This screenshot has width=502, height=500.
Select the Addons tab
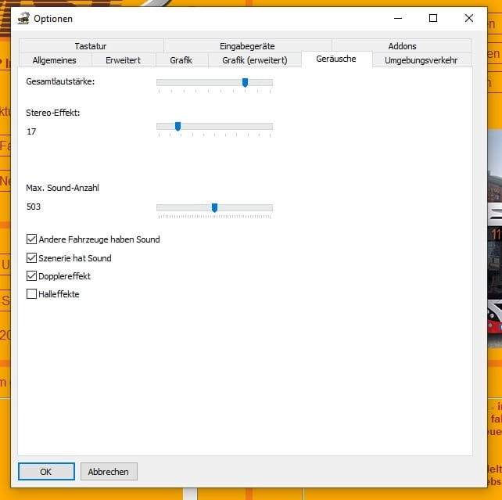tap(402, 46)
